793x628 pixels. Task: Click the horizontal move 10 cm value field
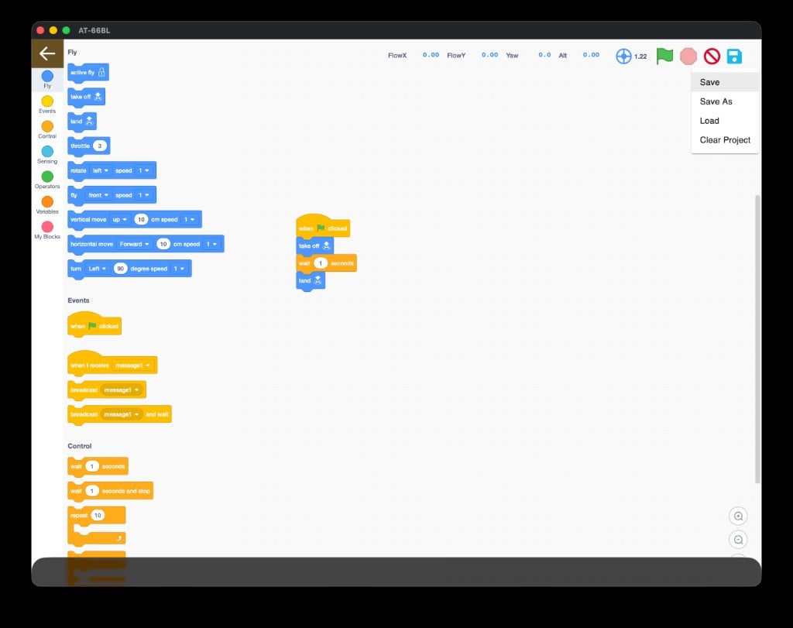[163, 244]
